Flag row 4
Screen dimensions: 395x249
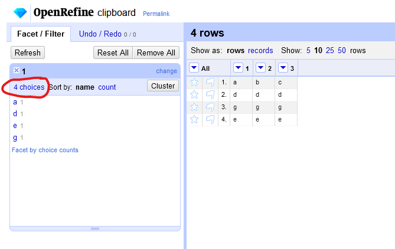(210, 119)
